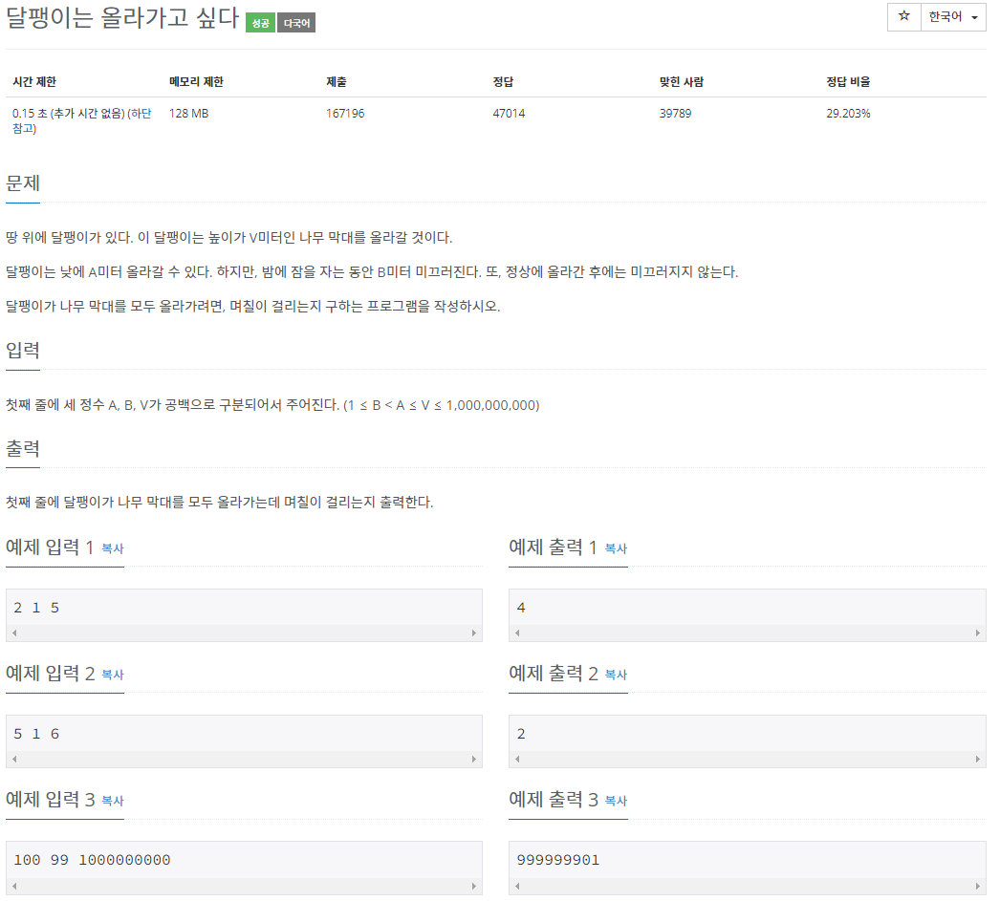Click right scroll arrow in 예제 출력 2 box
Image resolution: width=1000 pixels, height=901 pixels.
point(978,759)
